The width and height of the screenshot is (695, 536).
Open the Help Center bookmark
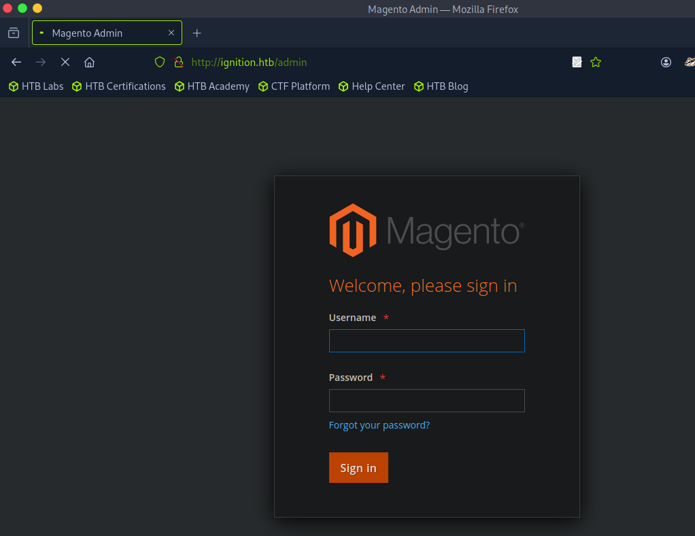(x=372, y=86)
